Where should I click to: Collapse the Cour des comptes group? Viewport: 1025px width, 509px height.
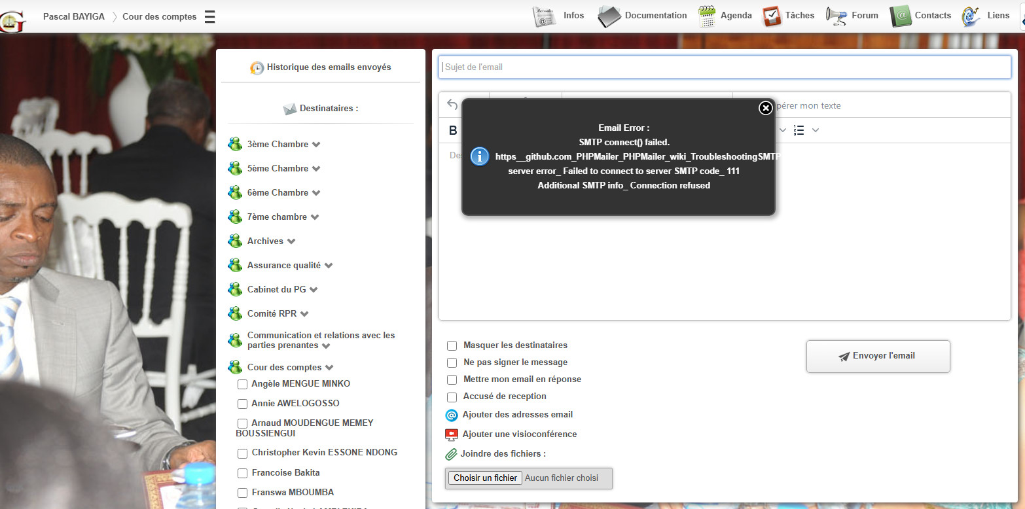(329, 367)
